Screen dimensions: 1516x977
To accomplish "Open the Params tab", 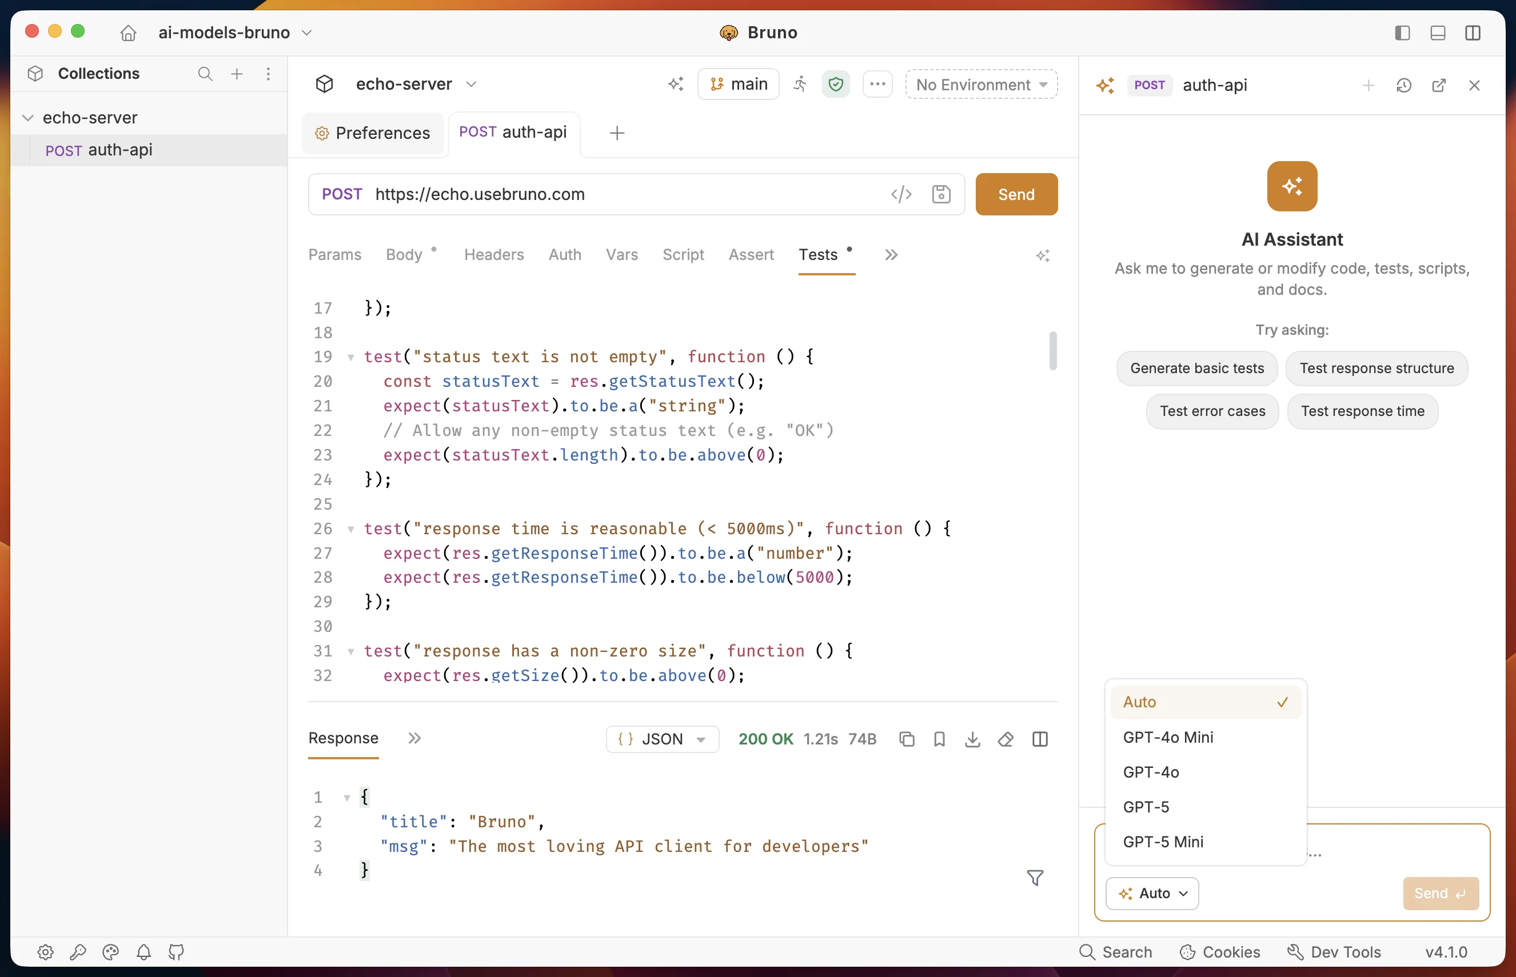I will (x=334, y=254).
